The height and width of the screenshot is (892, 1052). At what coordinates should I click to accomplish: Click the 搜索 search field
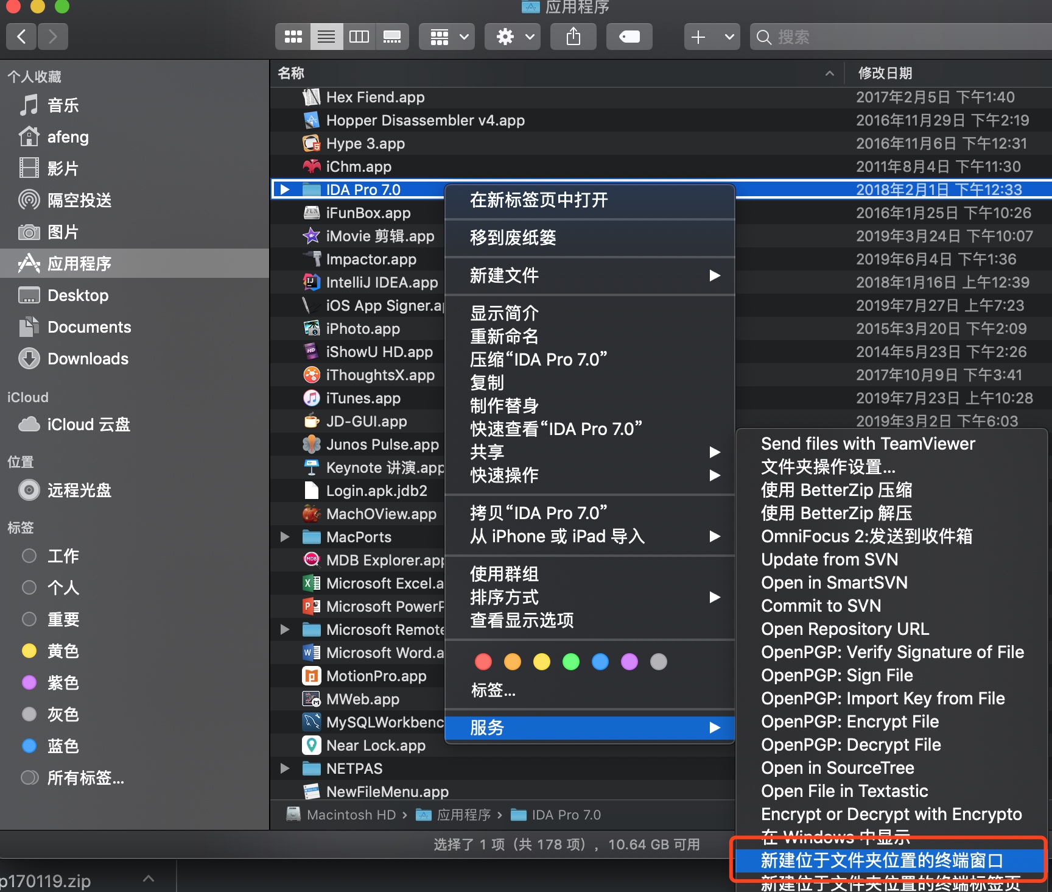(x=901, y=37)
